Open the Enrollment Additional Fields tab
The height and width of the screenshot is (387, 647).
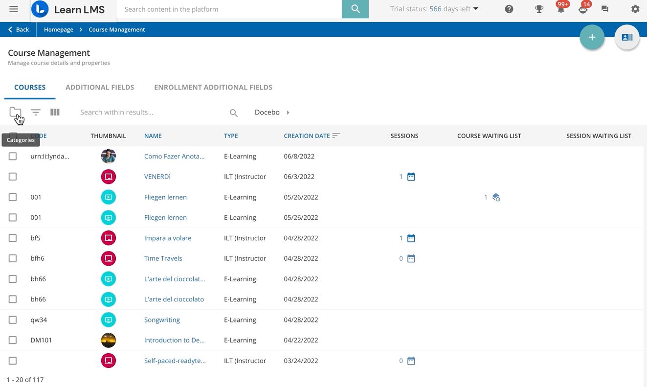[x=213, y=87]
